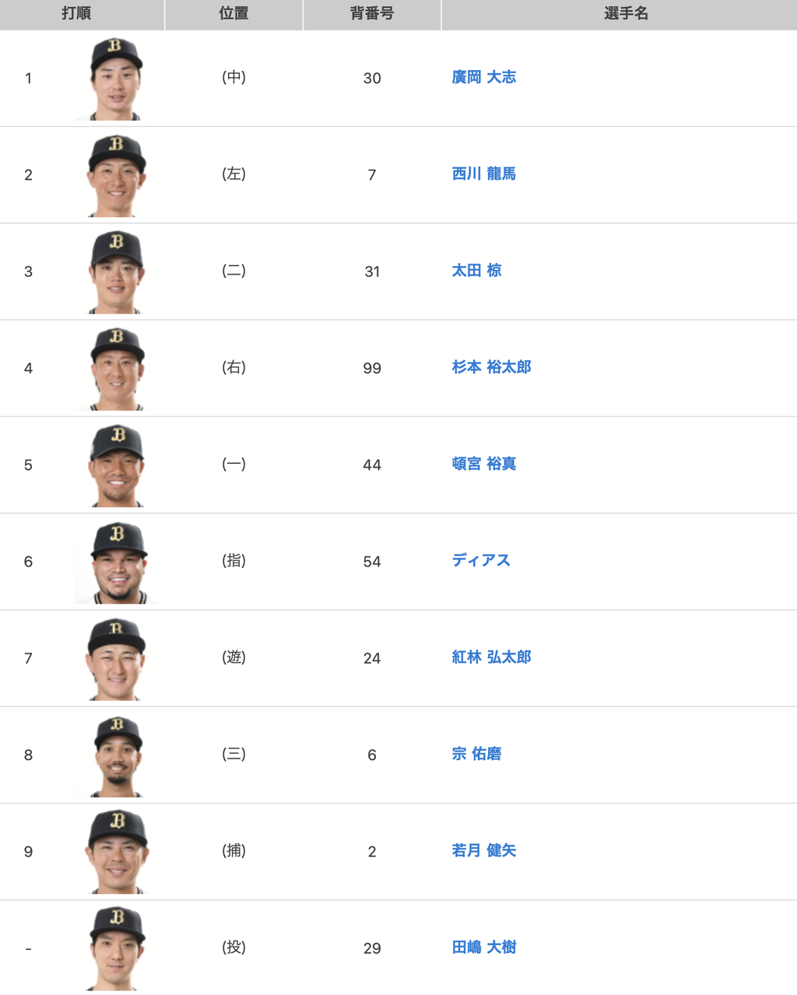
Task: Open player link 廣岡 大志
Action: [483, 77]
